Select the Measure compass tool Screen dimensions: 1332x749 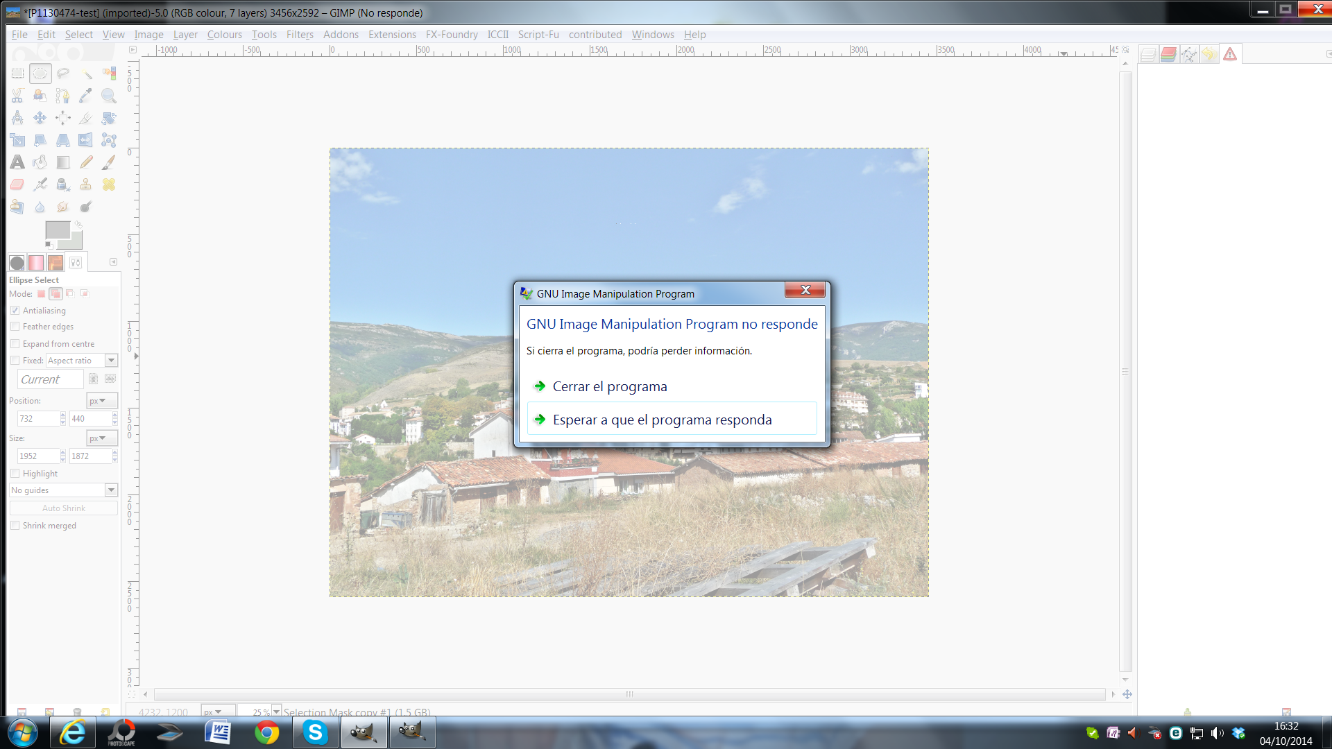[x=17, y=118]
